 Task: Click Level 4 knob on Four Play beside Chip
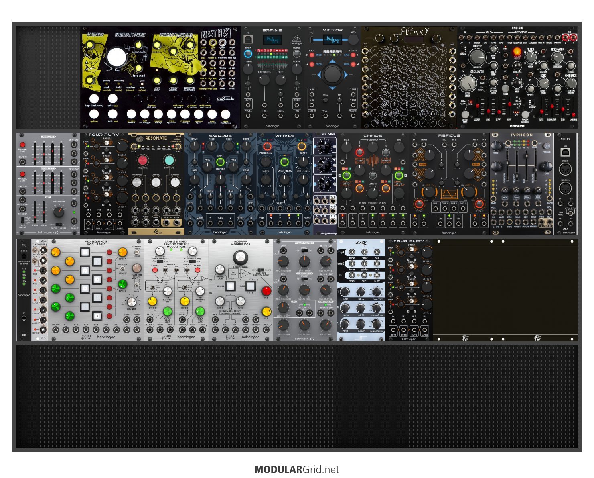tap(426, 304)
